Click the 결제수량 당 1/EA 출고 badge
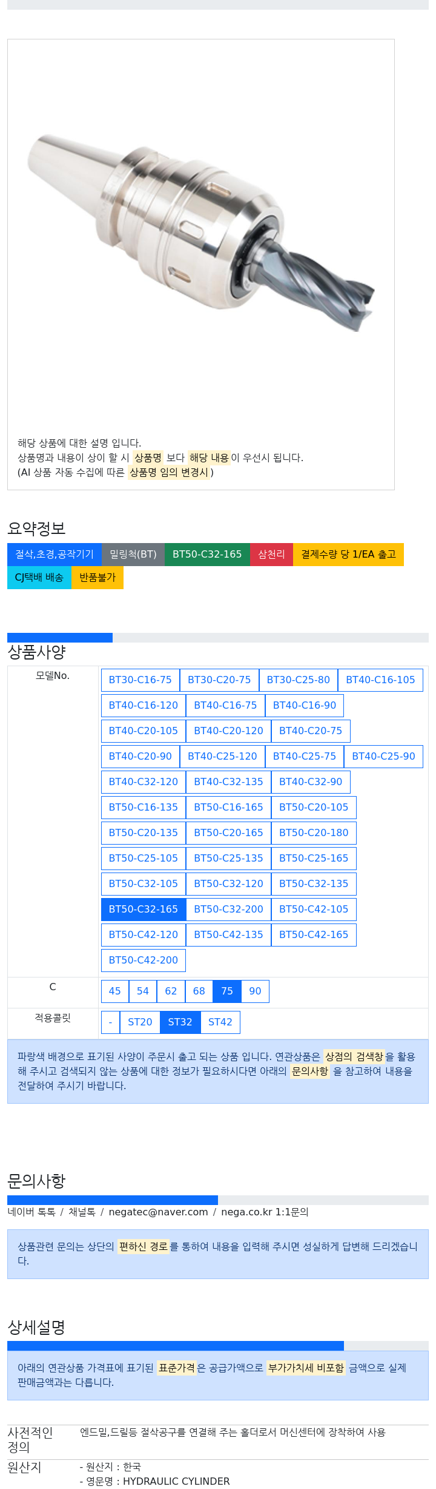The image size is (436, 1489). click(348, 554)
